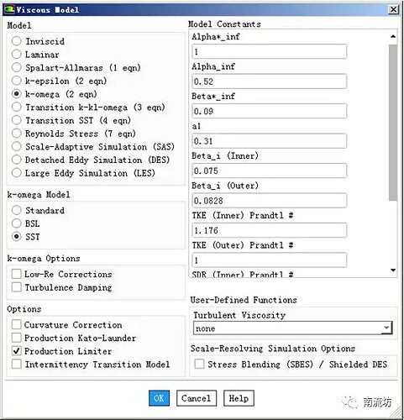Click the Fluent icon in the title bar
Screen dimensions: 404x420
click(9, 9)
